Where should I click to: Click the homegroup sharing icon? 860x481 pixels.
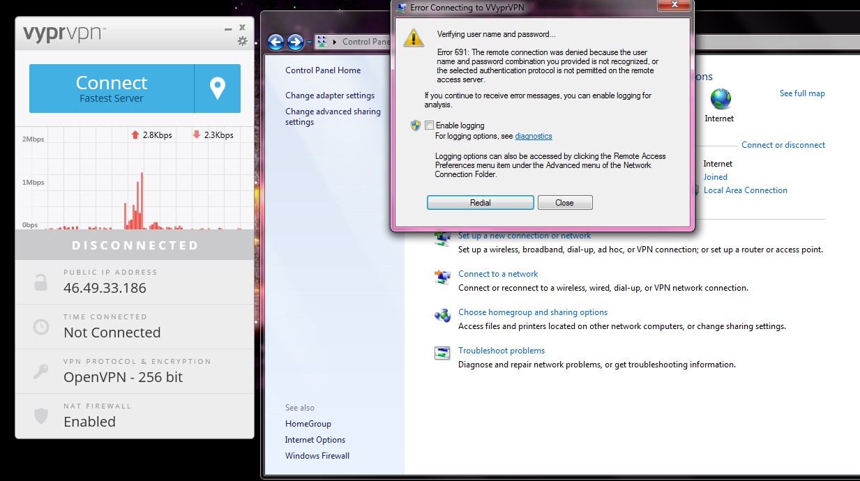point(442,315)
